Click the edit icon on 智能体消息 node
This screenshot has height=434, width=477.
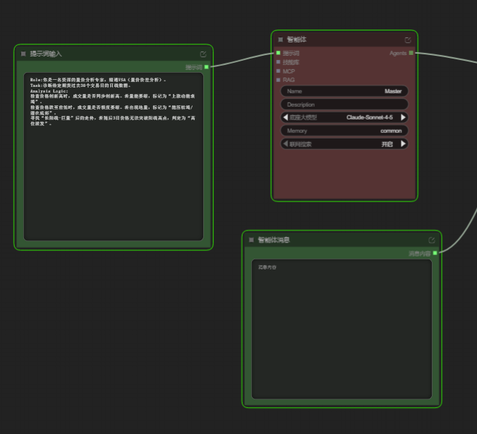click(x=432, y=240)
